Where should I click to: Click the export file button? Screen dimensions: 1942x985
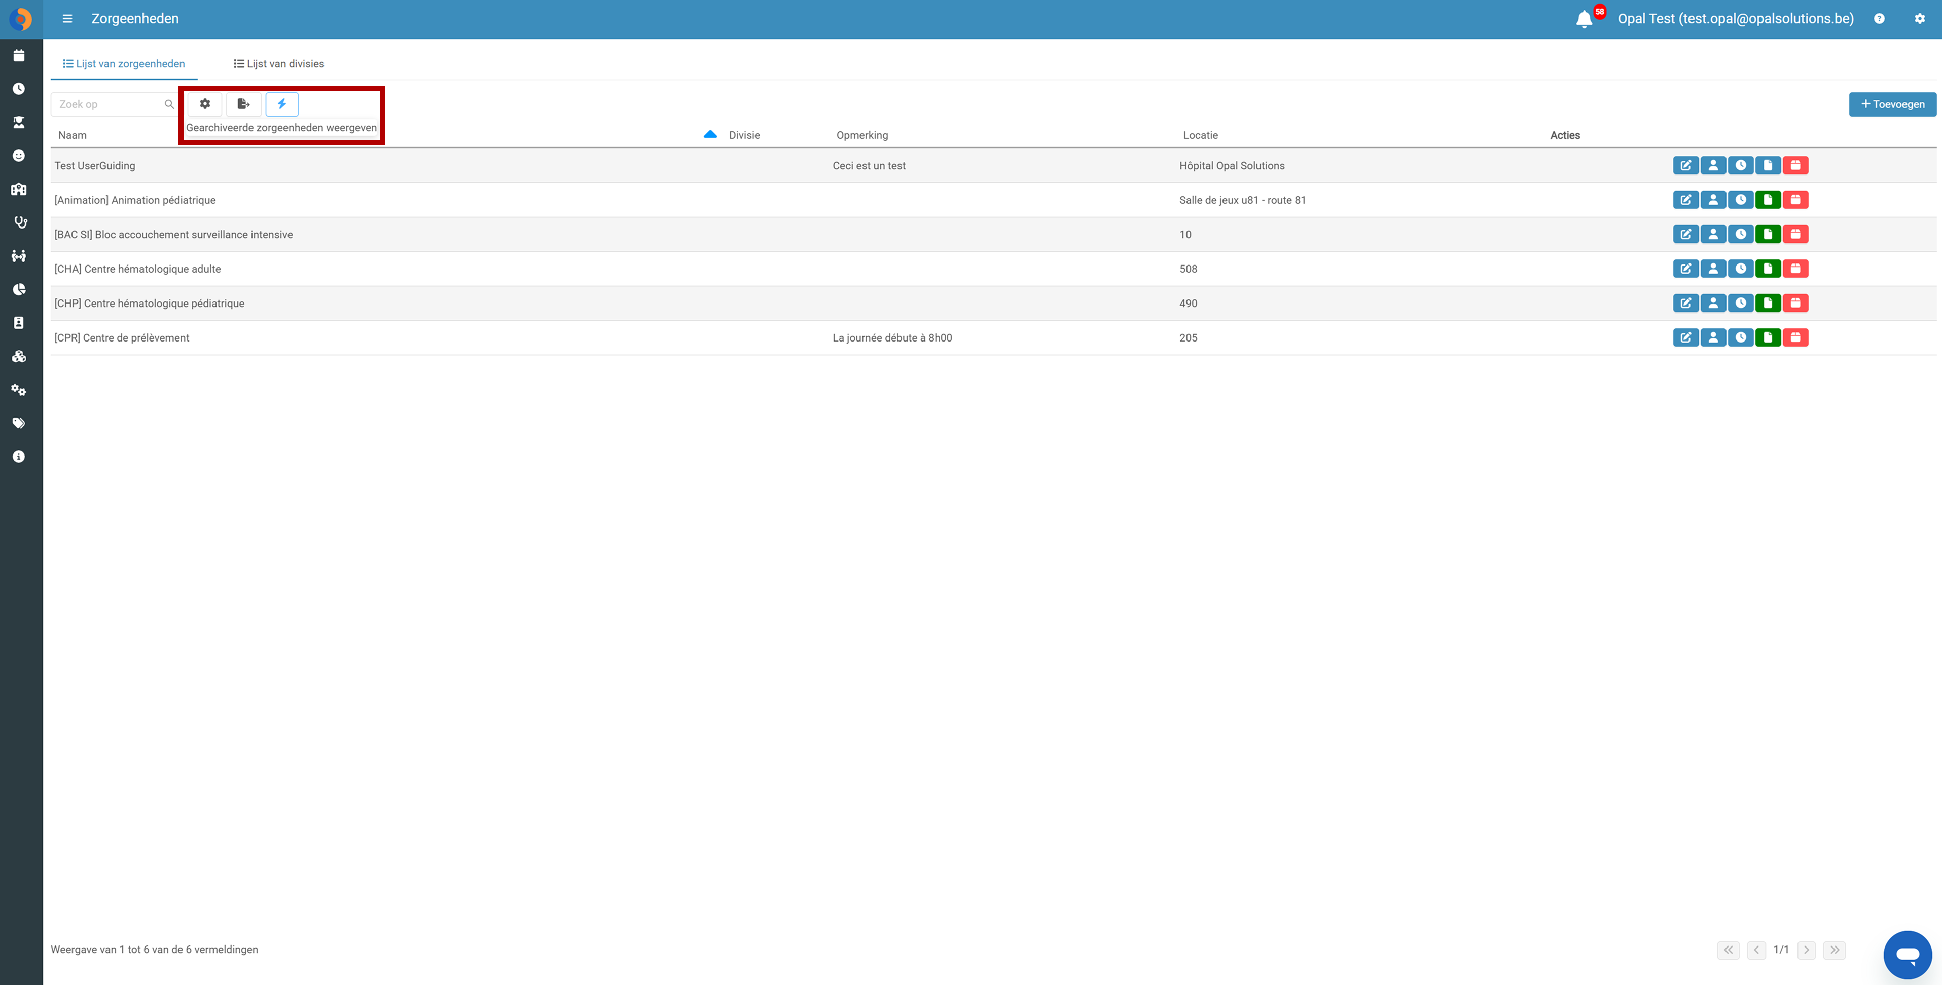243,104
